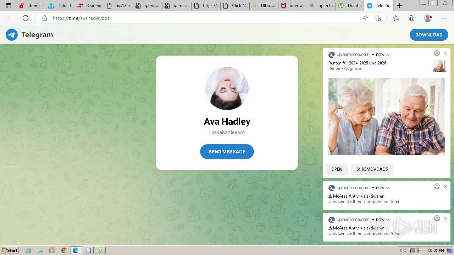The height and width of the screenshot is (255, 454).
Task: Click SEND MESSAGE button
Action: (227, 152)
